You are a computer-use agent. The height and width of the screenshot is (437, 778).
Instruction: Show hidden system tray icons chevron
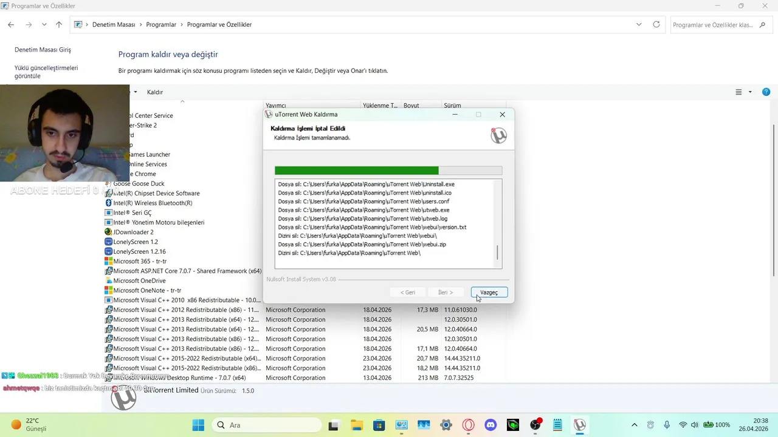click(635, 425)
